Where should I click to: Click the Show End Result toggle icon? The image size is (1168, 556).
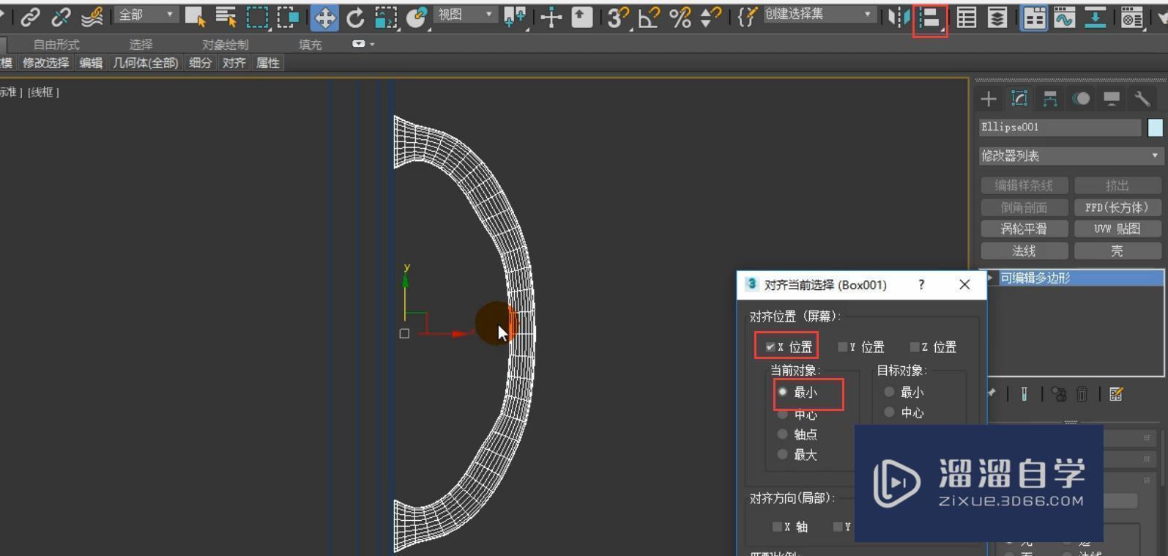tap(1024, 394)
